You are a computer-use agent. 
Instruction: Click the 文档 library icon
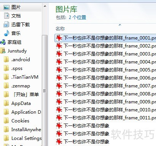7,16
